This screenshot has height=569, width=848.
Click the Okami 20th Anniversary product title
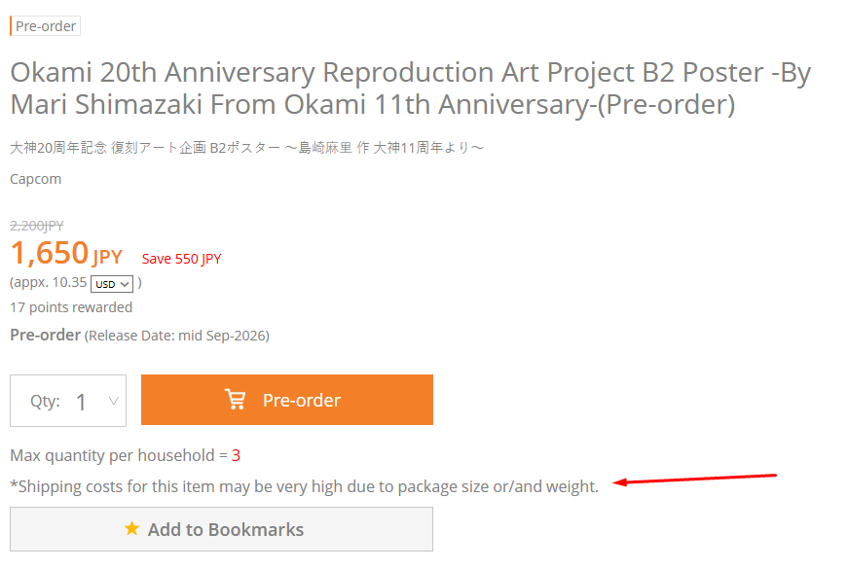[410, 88]
